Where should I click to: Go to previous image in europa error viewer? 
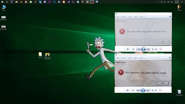[x=138, y=90]
